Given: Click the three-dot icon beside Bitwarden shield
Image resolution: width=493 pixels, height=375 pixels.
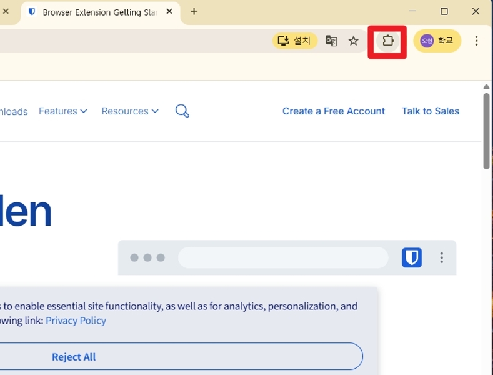Looking at the screenshot, I should point(442,257).
